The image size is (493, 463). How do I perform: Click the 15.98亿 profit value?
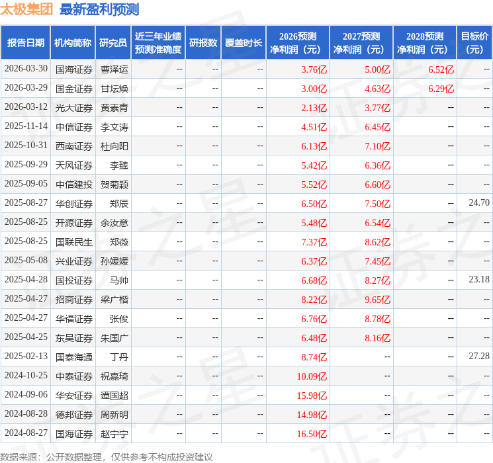[x=312, y=396]
